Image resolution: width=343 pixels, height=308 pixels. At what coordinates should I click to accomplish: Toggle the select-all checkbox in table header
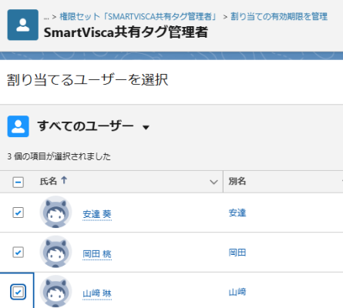tap(18, 182)
